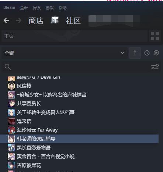Screen dimensions: 163x172
Task: Open advanced filter settings sliders icon
Action: coord(155,67)
